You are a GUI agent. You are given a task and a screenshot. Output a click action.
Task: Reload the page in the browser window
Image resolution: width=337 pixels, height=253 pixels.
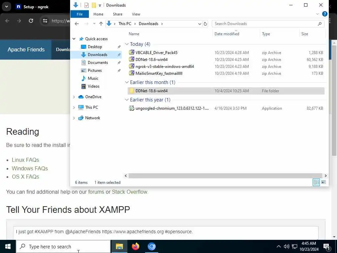pos(31,21)
